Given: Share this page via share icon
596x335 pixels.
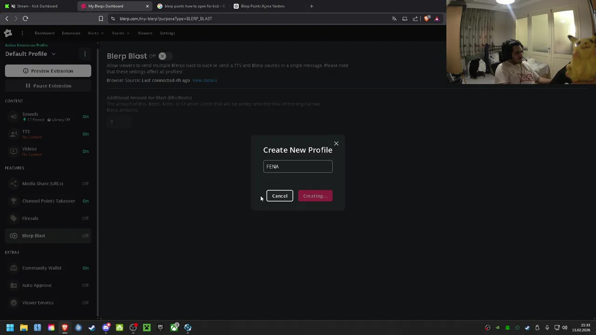Looking at the screenshot, I should point(415,19).
